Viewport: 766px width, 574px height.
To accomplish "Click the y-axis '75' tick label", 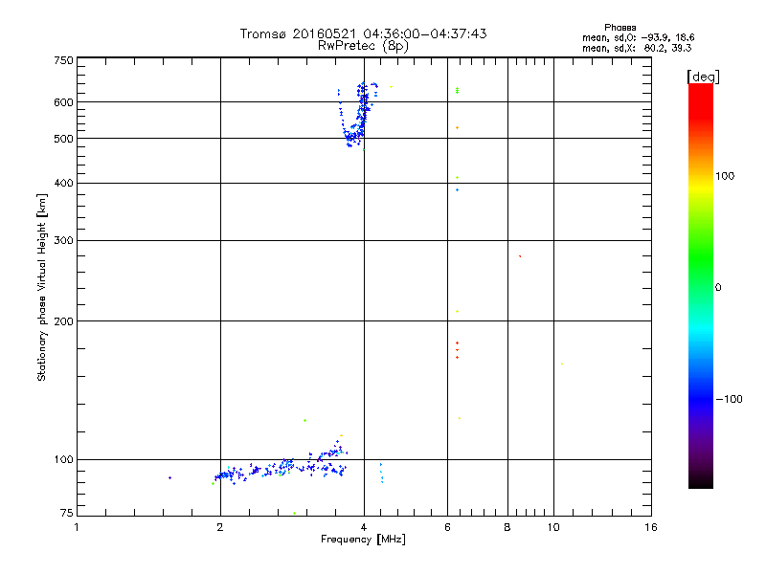I will point(67,513).
